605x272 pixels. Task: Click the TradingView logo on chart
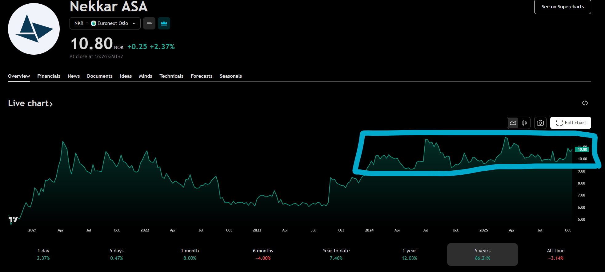(x=13, y=219)
